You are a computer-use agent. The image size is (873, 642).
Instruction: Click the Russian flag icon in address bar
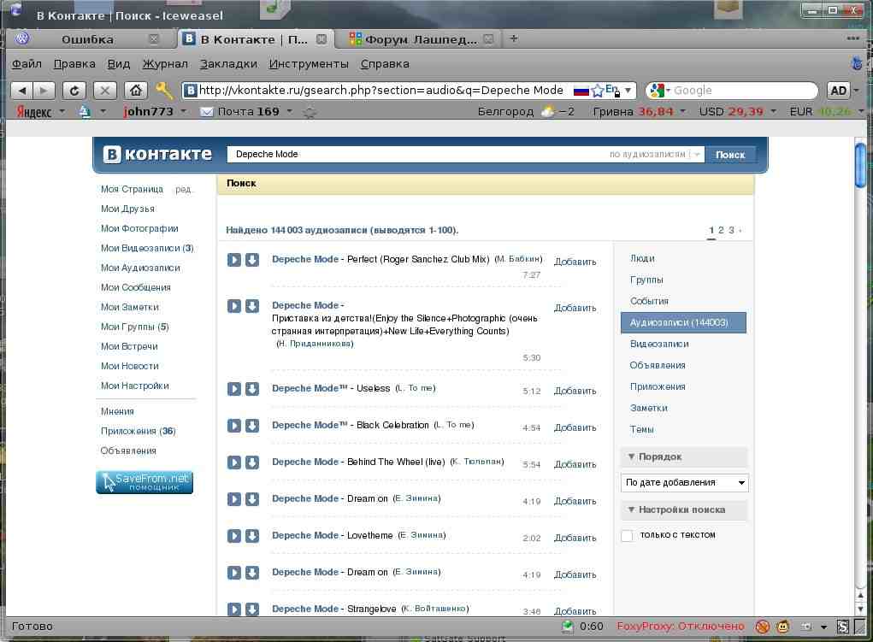pos(581,91)
